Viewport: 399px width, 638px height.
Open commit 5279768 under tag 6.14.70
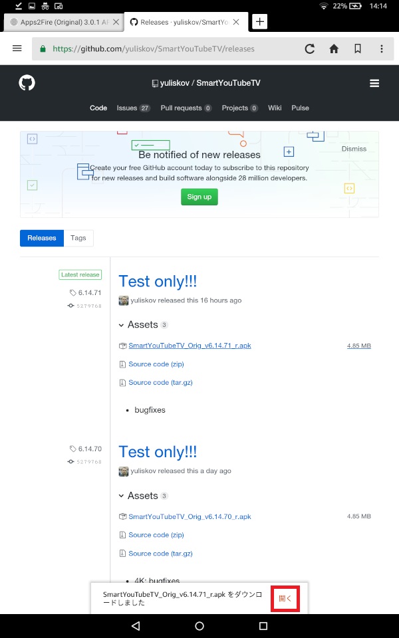85,462
